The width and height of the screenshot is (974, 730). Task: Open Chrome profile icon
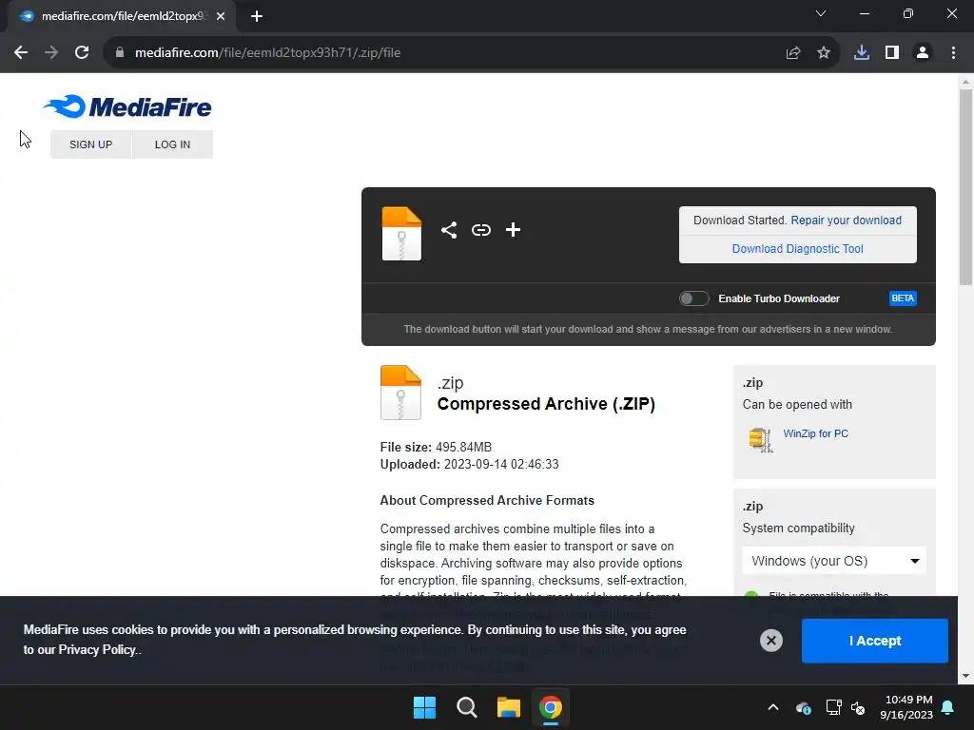pos(923,53)
